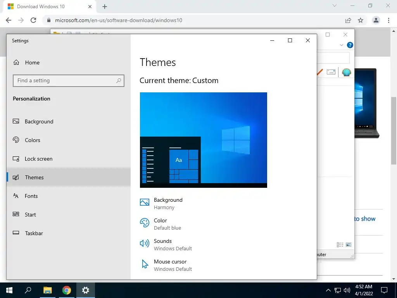
Task: Click the Mouse cursor arrow icon
Action: [145, 264]
